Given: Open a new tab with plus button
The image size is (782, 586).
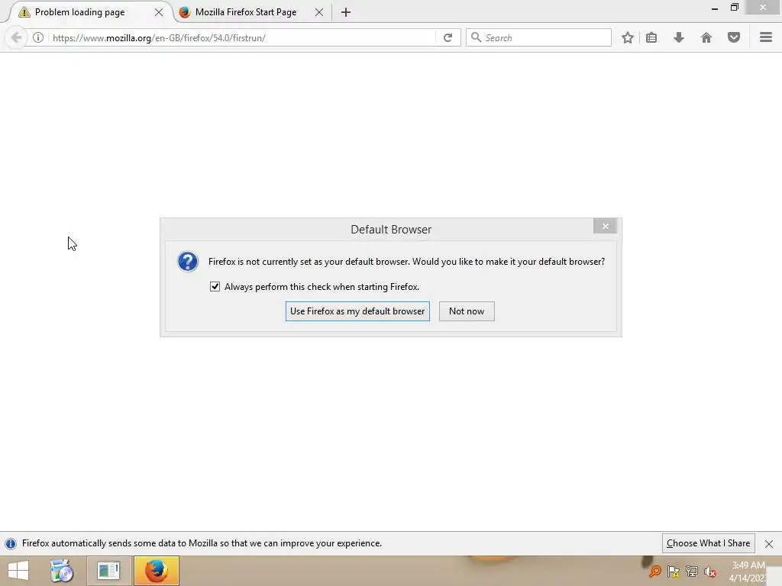Looking at the screenshot, I should [x=346, y=12].
